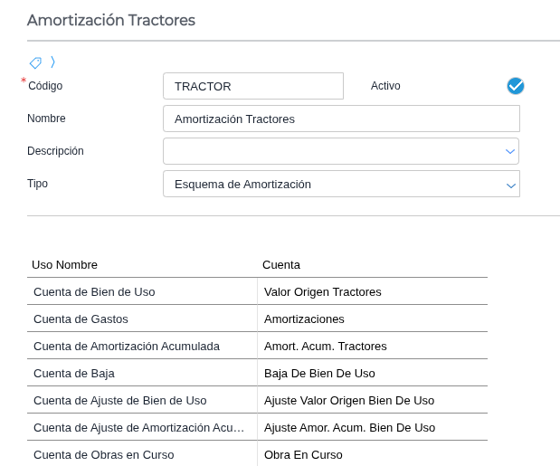Select the Cuenta de Obras en Curso row

click(104, 454)
